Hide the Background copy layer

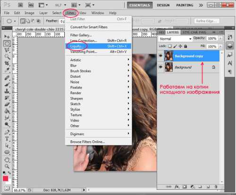160,56
